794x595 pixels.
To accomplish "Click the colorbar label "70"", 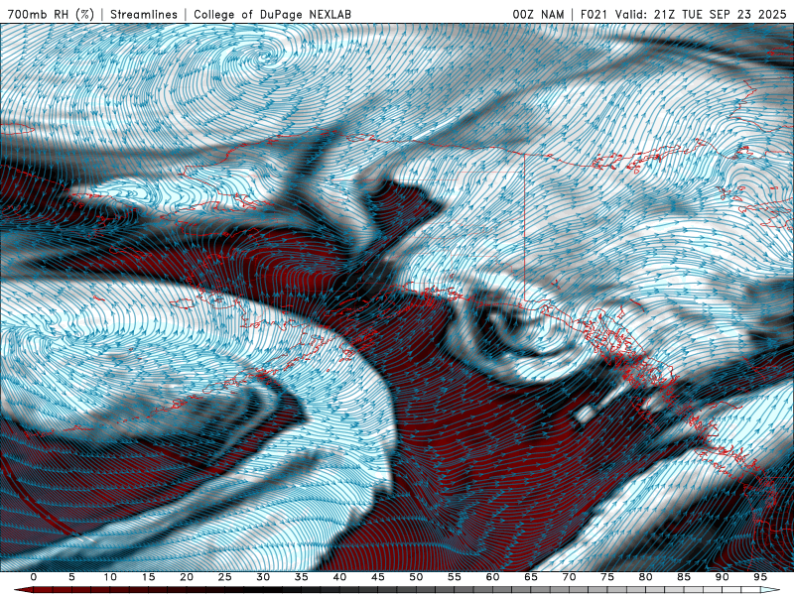I will click(569, 577).
